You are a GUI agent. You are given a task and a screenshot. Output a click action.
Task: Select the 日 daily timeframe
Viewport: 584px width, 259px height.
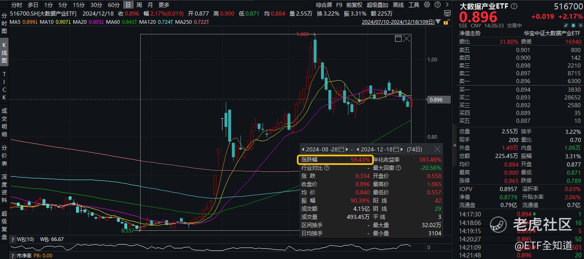[128, 5]
